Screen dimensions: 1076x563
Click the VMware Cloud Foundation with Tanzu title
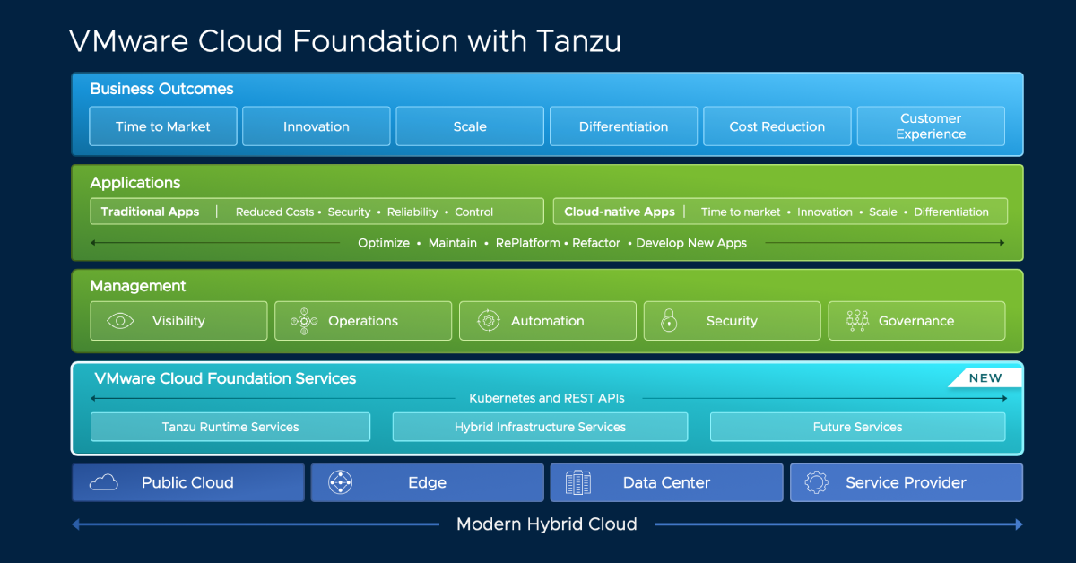(x=345, y=41)
